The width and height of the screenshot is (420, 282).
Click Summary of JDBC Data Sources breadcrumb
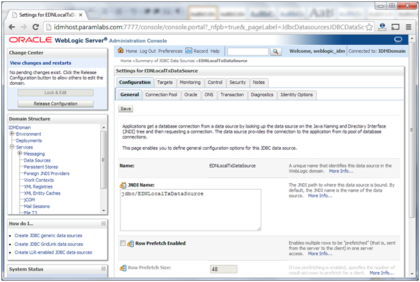coord(165,61)
